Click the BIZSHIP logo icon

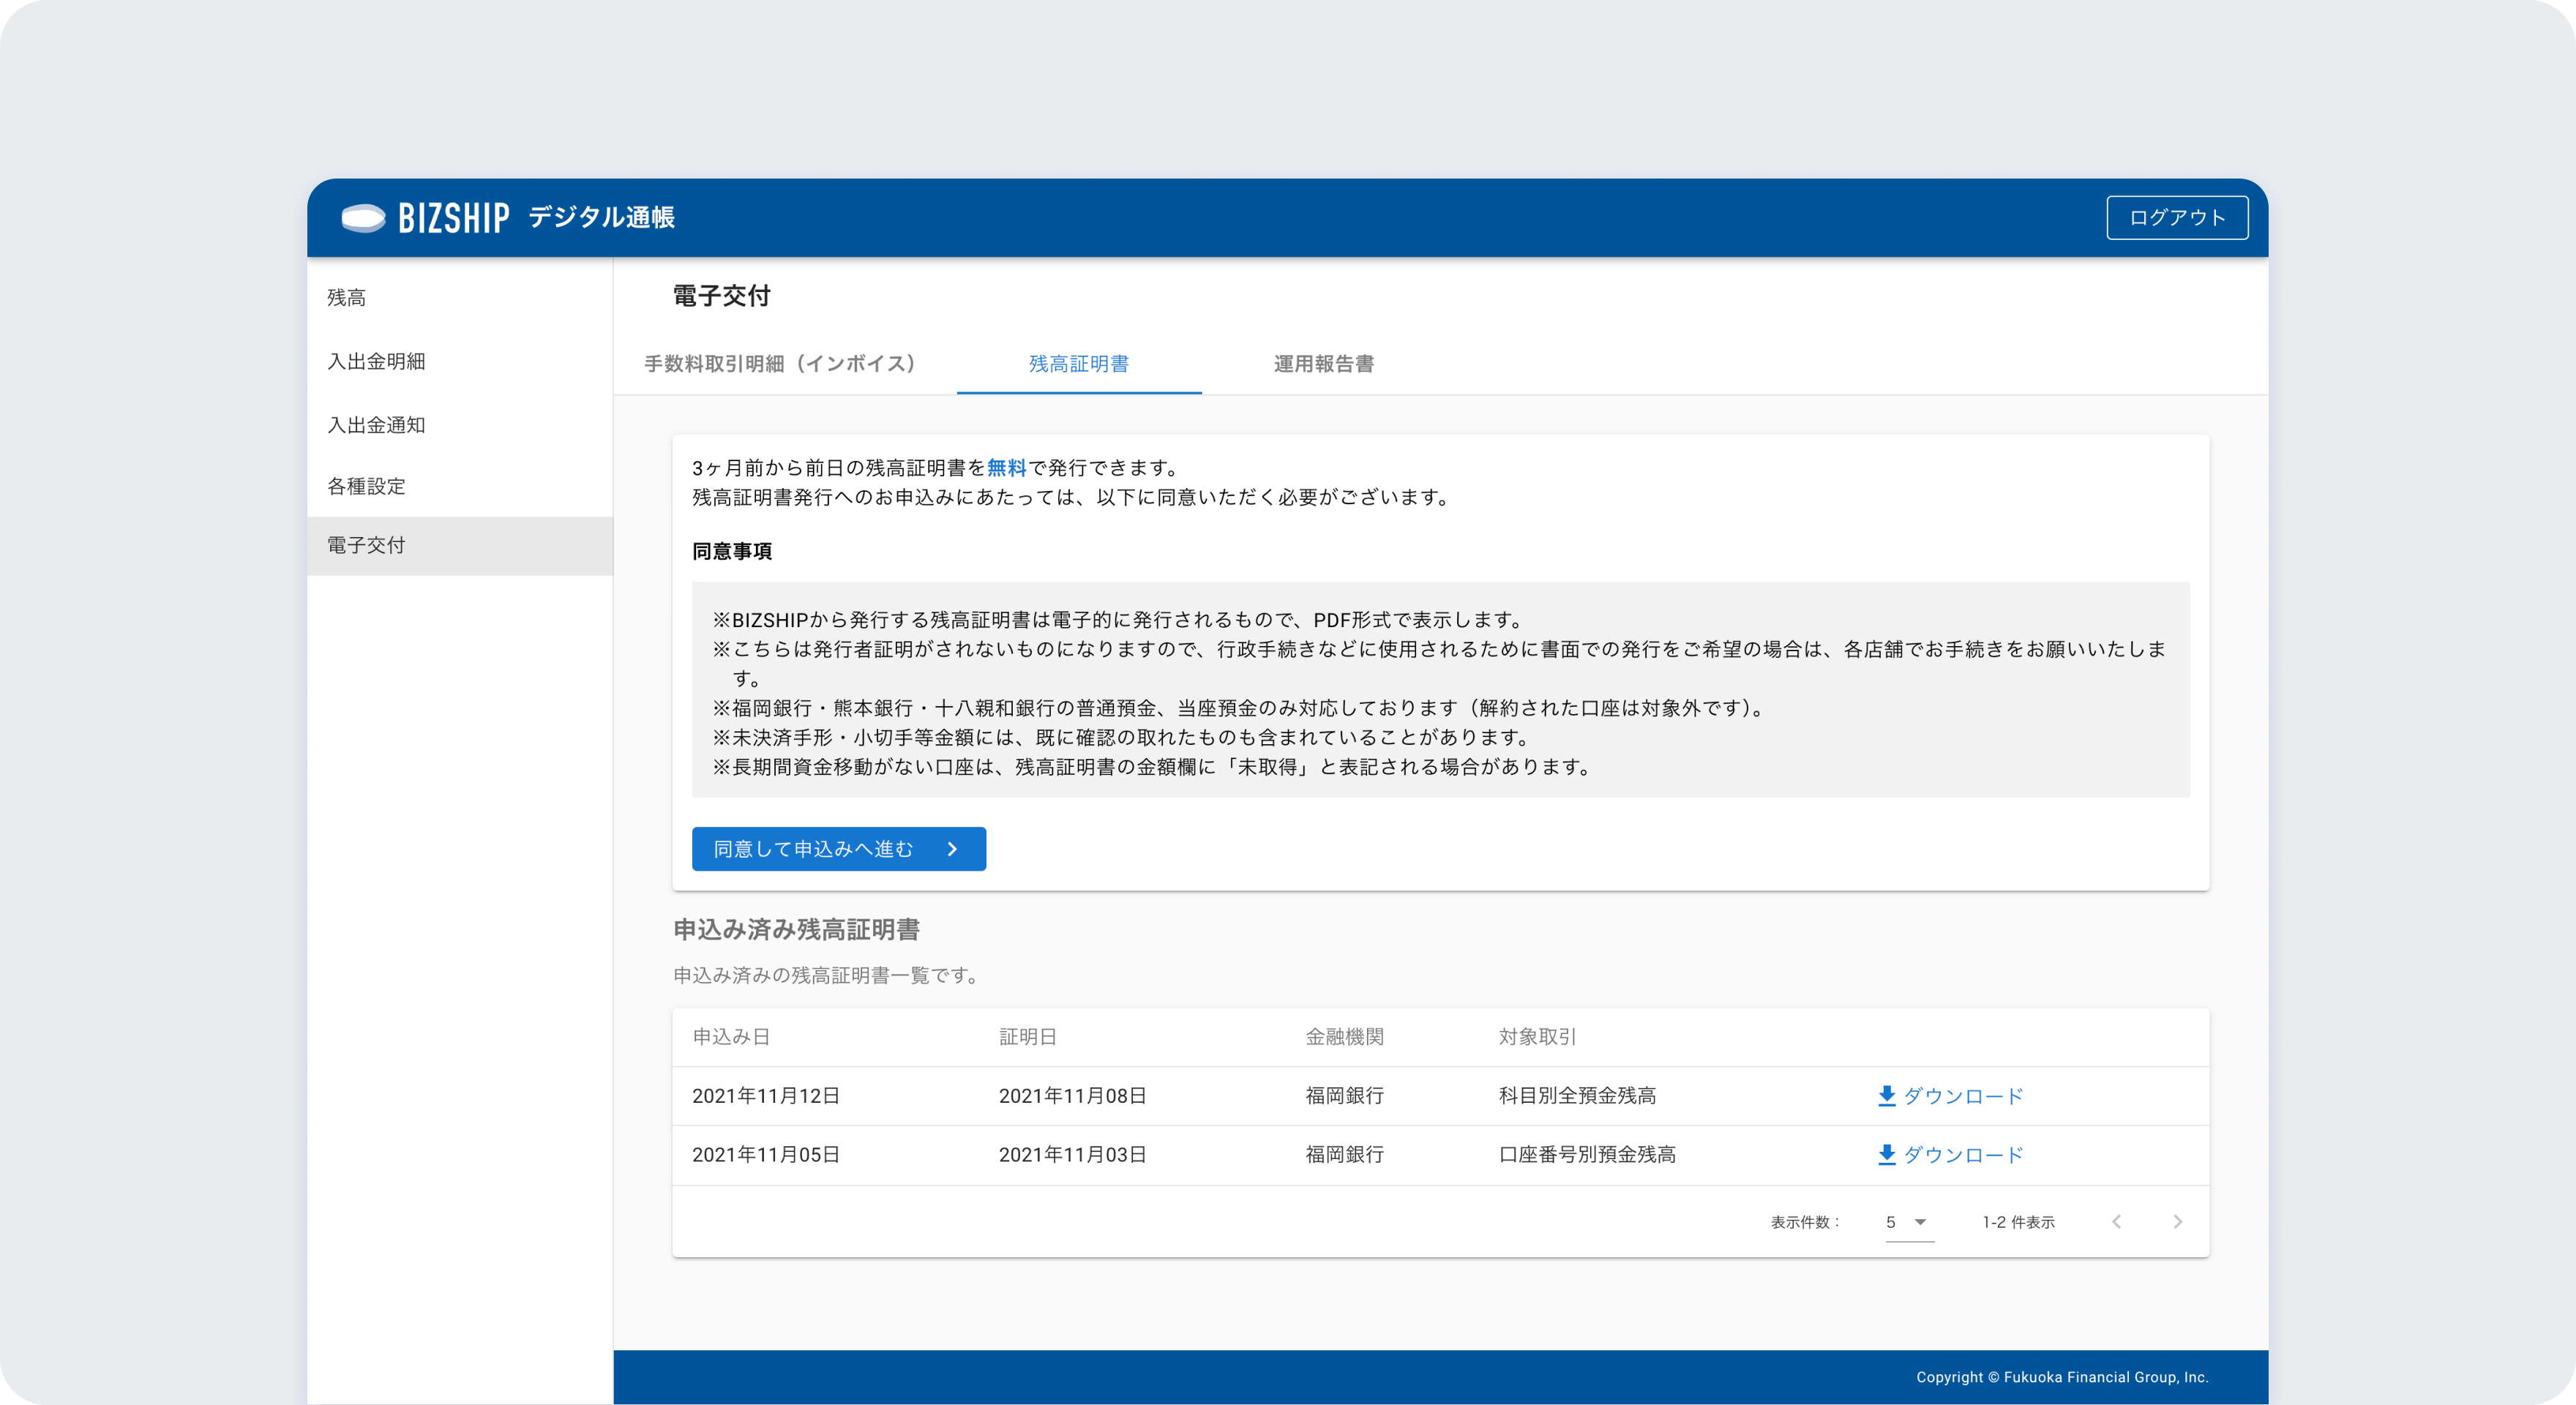point(363,217)
